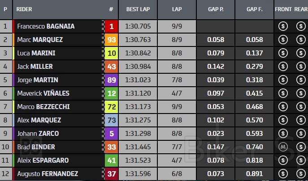Click Aleix Espargaro's front tyre icon

point(283,160)
